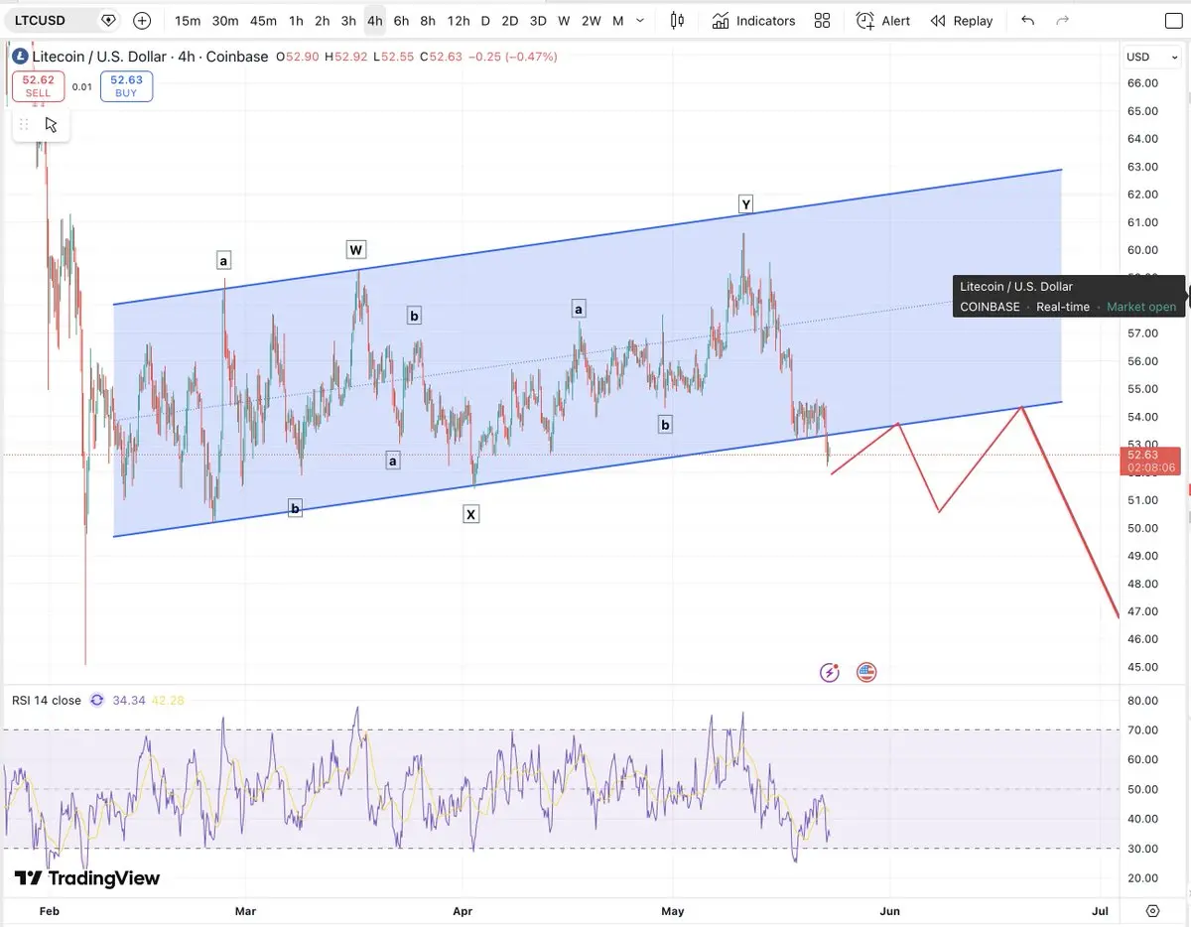Select the arrow cursor tool

point(52,125)
